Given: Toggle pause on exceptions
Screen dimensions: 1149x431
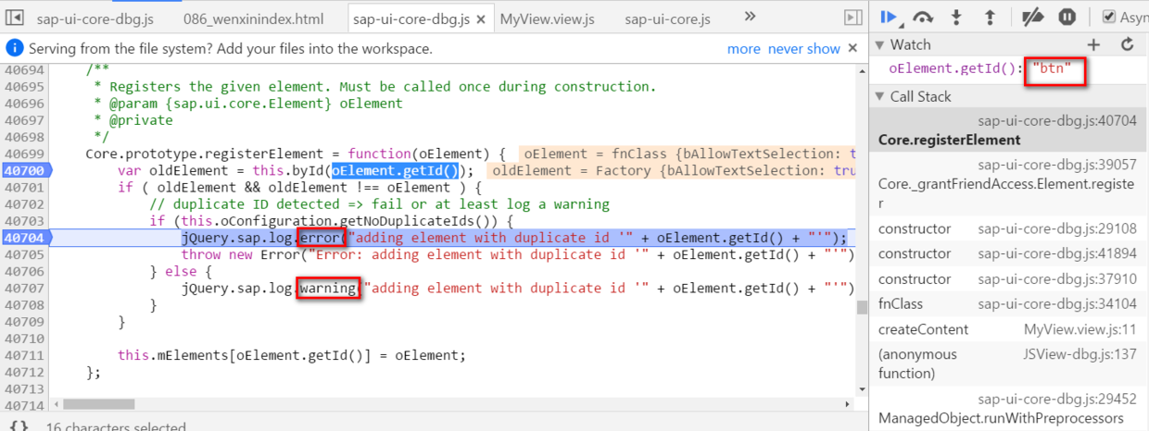Looking at the screenshot, I should point(1067,17).
